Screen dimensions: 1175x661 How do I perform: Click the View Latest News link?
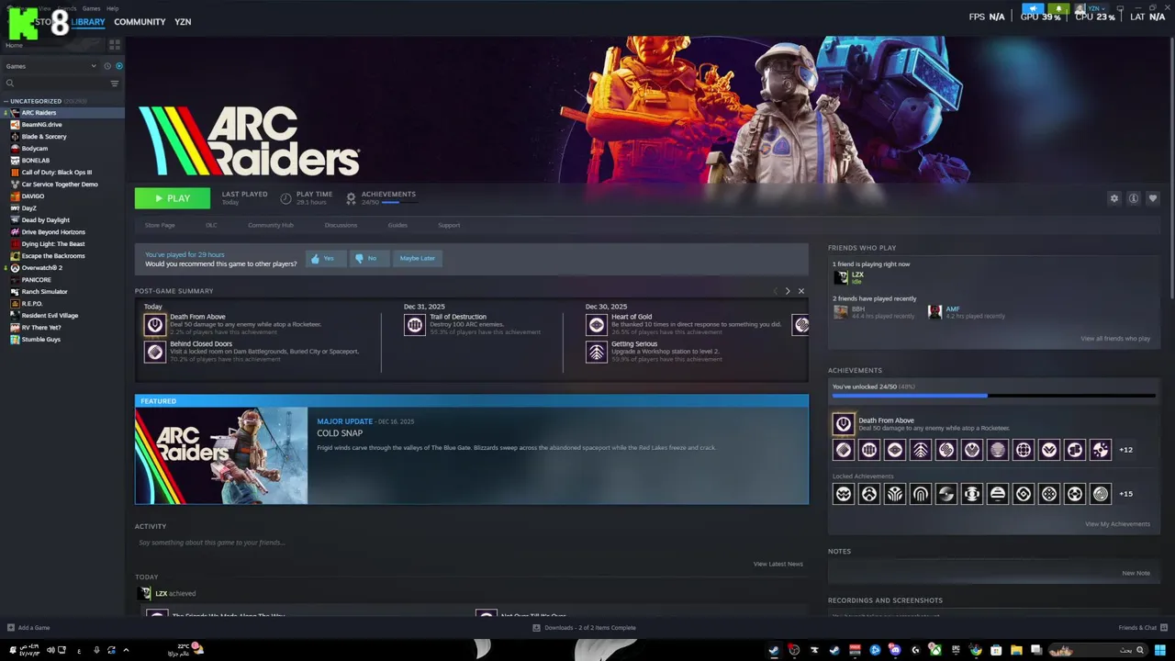pos(778,564)
